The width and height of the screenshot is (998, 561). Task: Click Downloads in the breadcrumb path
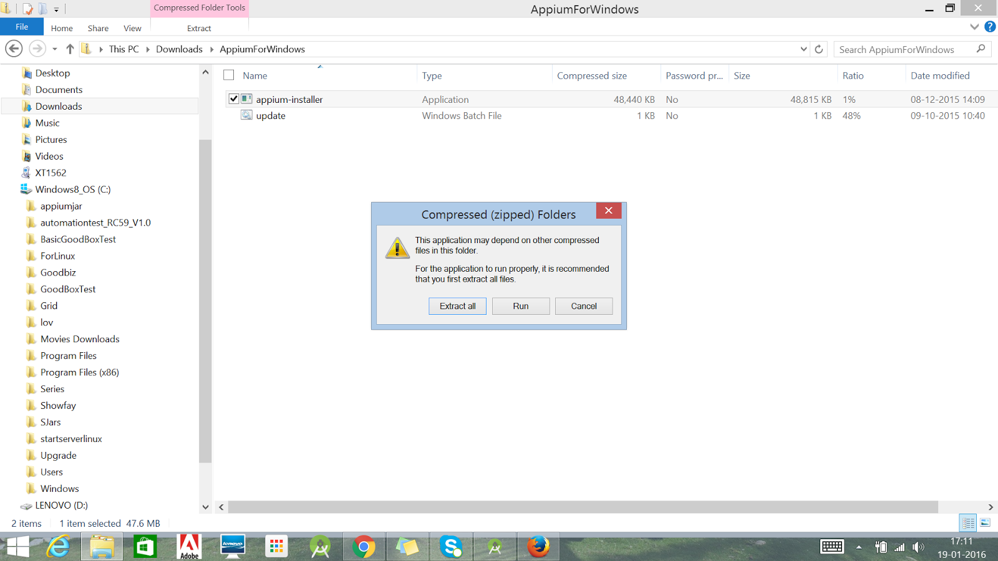(x=179, y=49)
